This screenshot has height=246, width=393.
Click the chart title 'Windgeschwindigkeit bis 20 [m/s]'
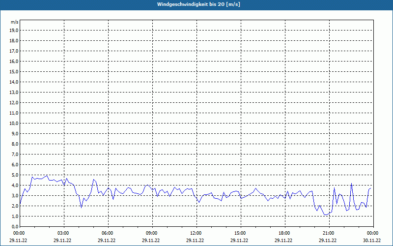pyautogui.click(x=198, y=4)
